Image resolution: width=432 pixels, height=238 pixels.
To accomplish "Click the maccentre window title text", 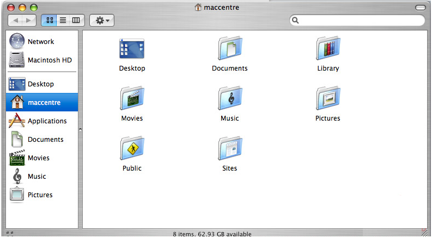I will coord(221,8).
